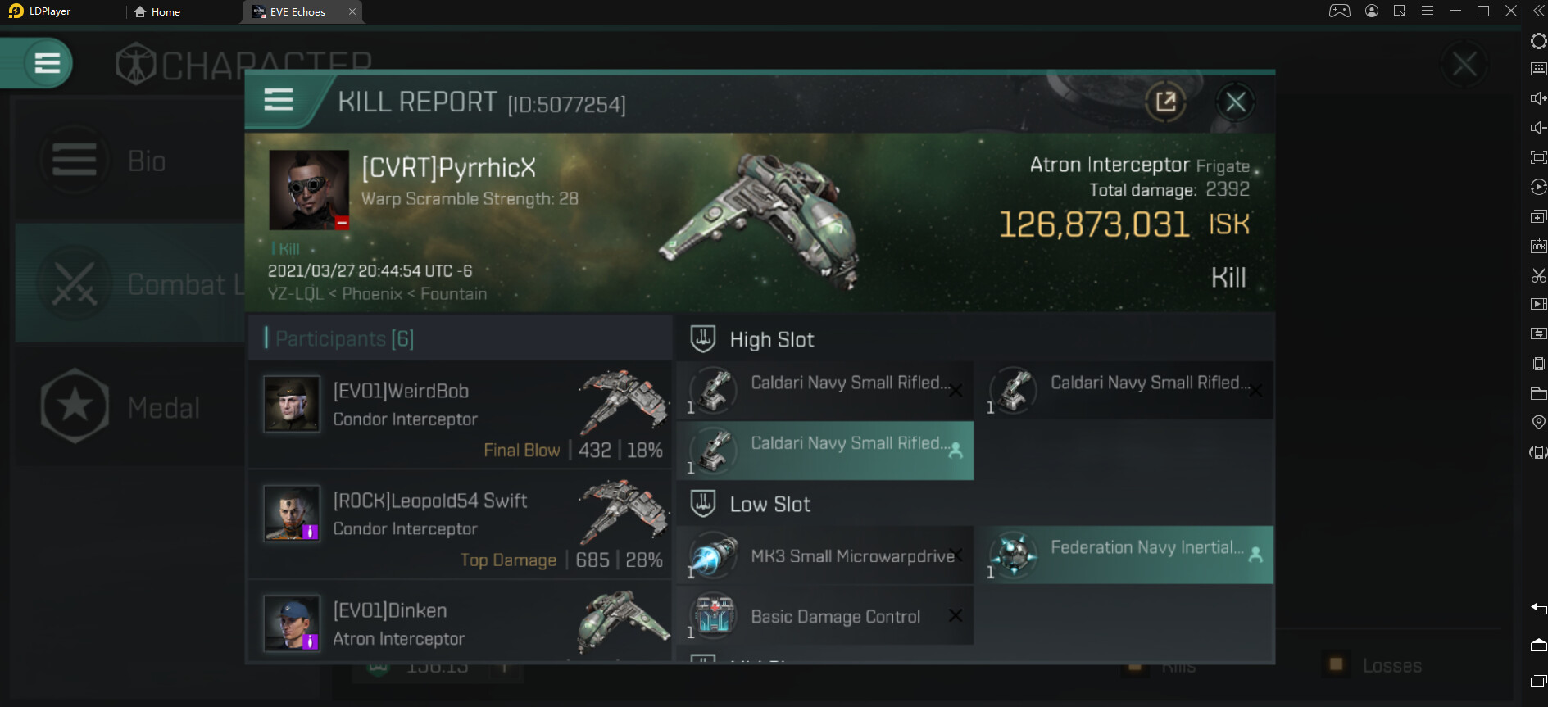The height and width of the screenshot is (707, 1548).
Task: Open the green main menu button
Action: click(47, 63)
